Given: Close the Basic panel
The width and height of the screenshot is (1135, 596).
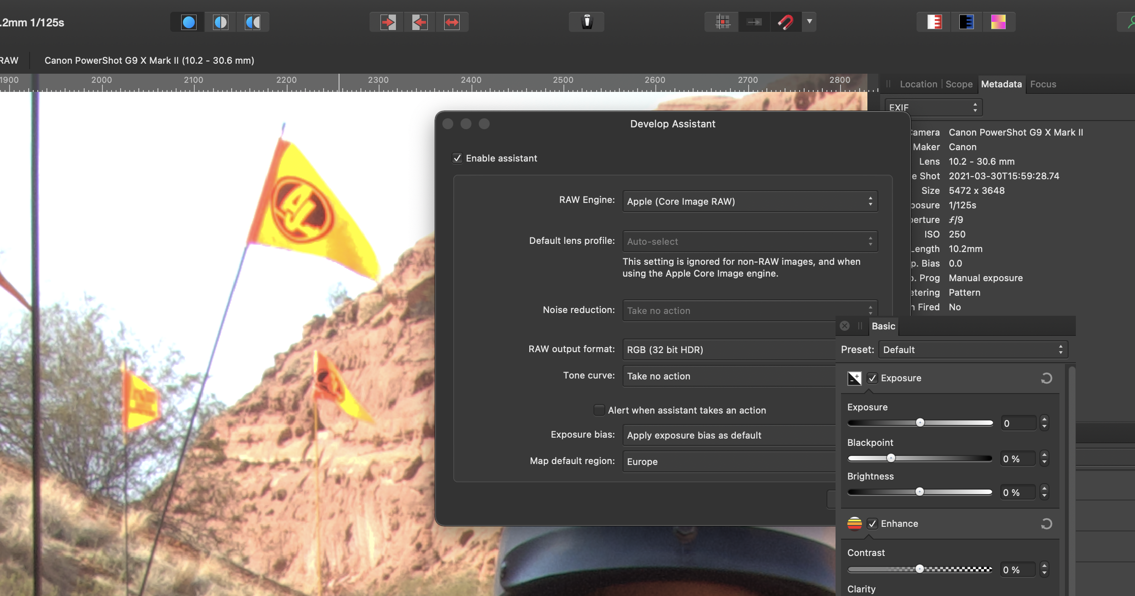Looking at the screenshot, I should pyautogui.click(x=845, y=326).
